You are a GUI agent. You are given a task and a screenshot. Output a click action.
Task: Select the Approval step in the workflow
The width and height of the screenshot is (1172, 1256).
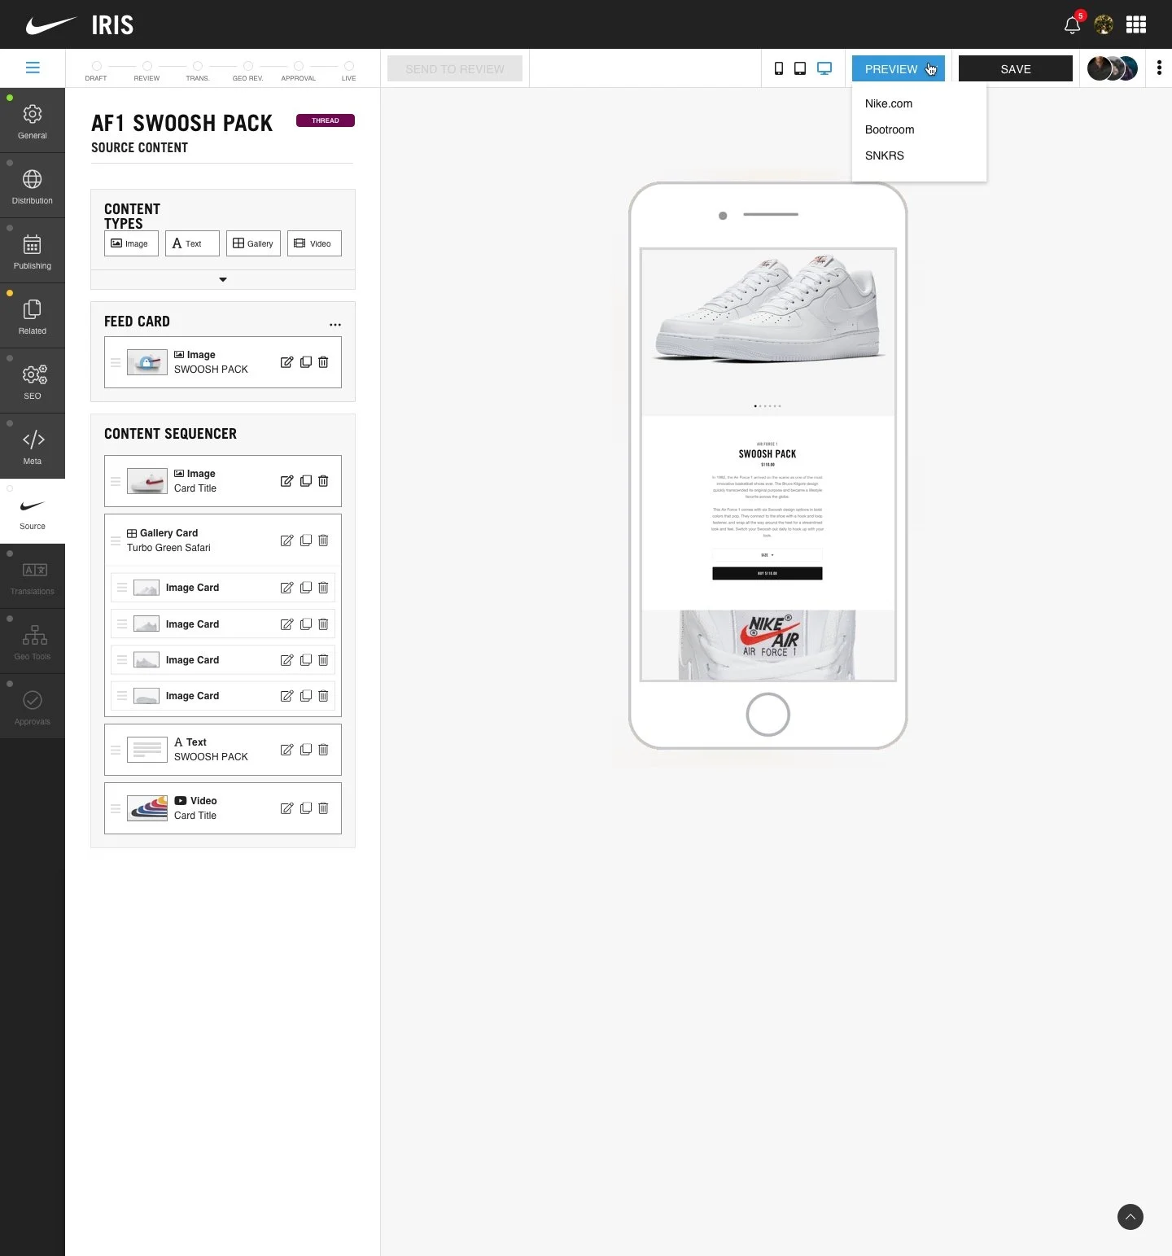(x=298, y=66)
